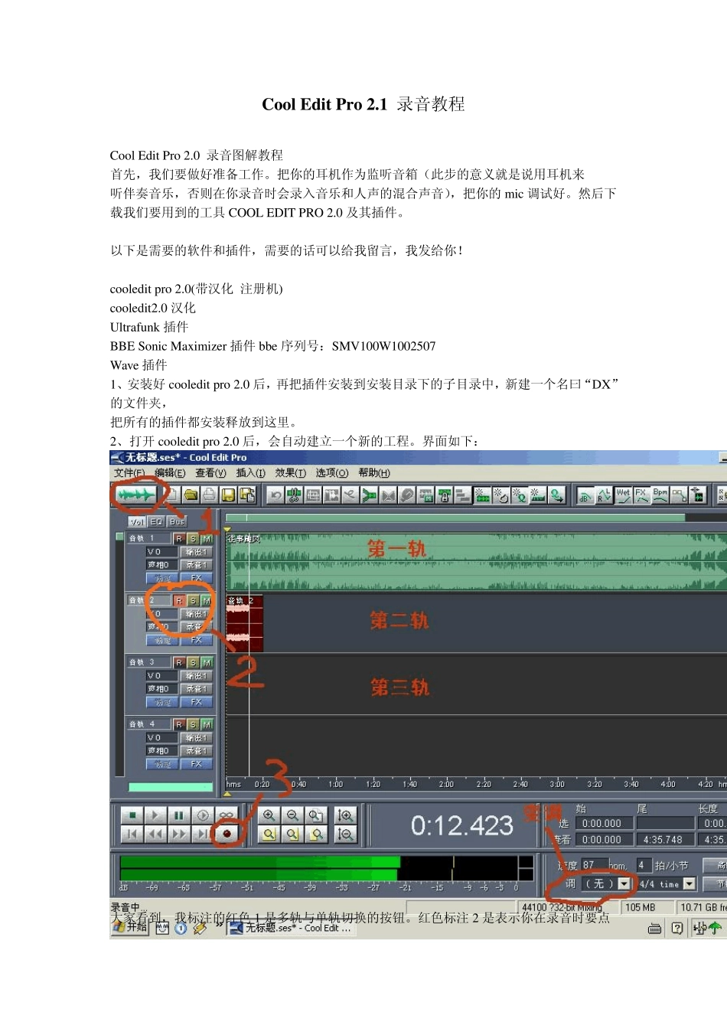Click the Pause transport button
The width and height of the screenshot is (727, 1029).
(178, 815)
